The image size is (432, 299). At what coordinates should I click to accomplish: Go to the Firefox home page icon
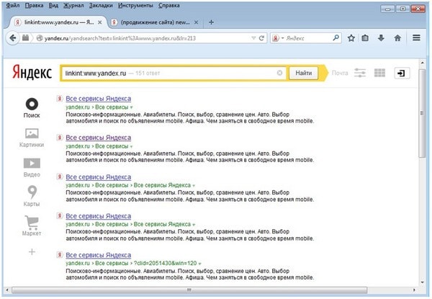click(x=397, y=37)
